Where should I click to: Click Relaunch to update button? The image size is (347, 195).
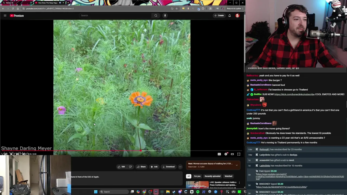click(234, 8)
